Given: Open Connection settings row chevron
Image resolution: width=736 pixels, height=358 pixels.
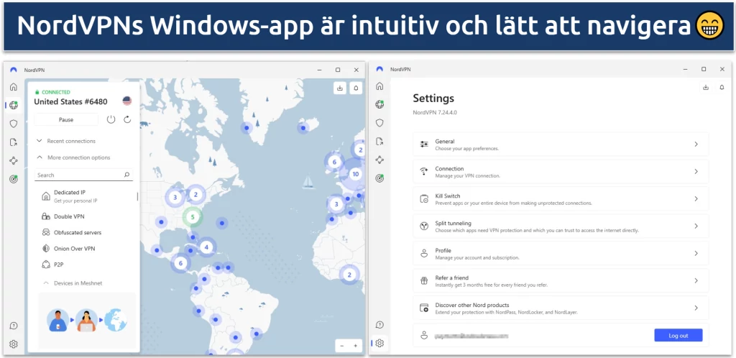Looking at the screenshot, I should pyautogui.click(x=696, y=171).
